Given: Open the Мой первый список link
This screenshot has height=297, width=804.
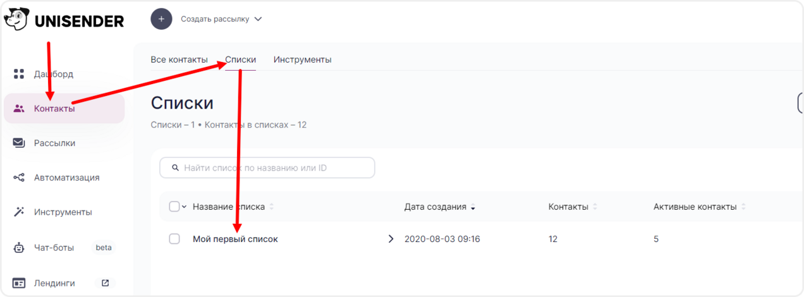Looking at the screenshot, I should point(235,239).
